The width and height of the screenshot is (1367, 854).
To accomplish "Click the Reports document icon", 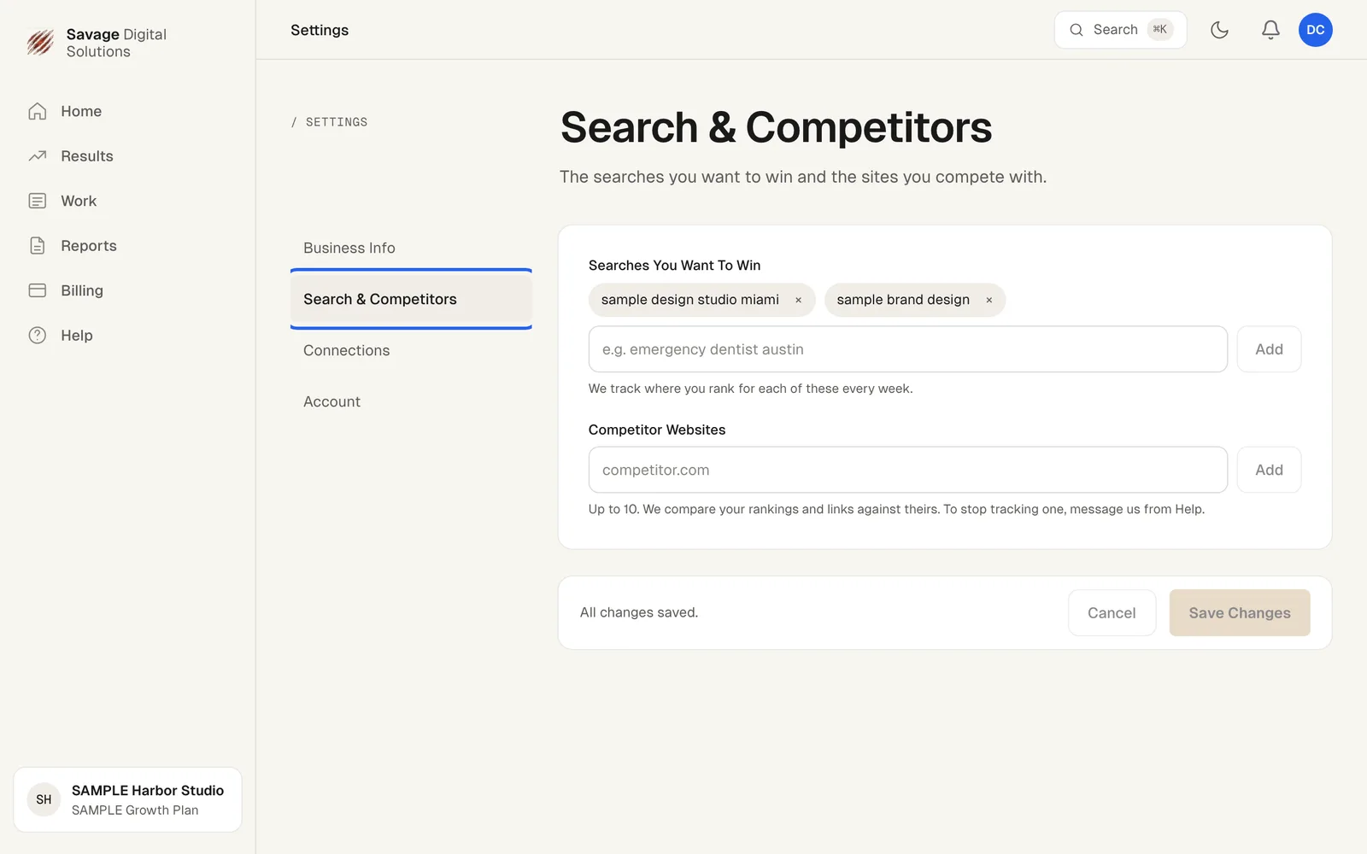I will click(x=38, y=246).
